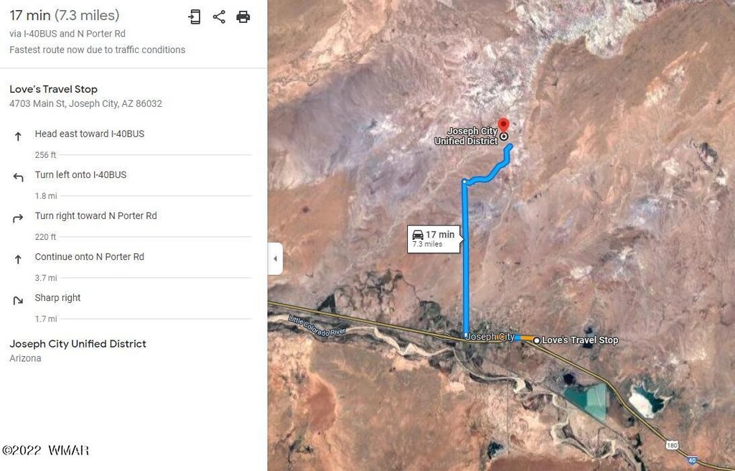Screen dimensions: 735x471
Task: Click the sharp right turn arrow icon
Action: coord(18,301)
